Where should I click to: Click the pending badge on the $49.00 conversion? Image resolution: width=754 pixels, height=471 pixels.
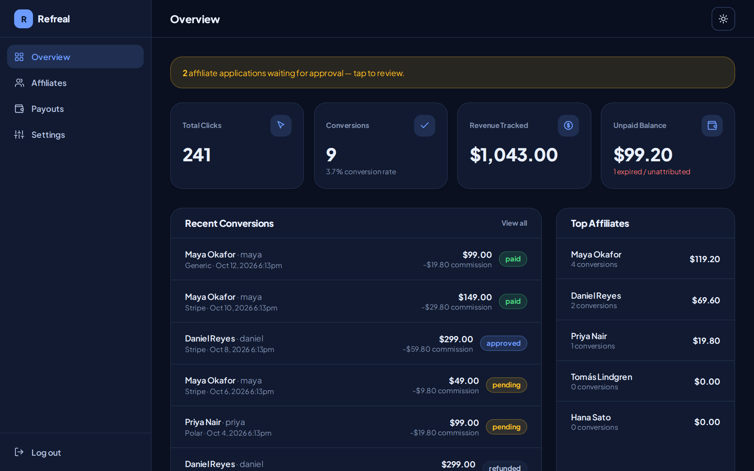[x=507, y=385]
